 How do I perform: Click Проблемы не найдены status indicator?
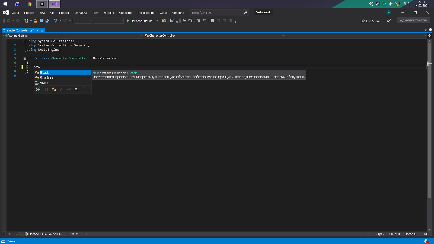click(x=43, y=234)
